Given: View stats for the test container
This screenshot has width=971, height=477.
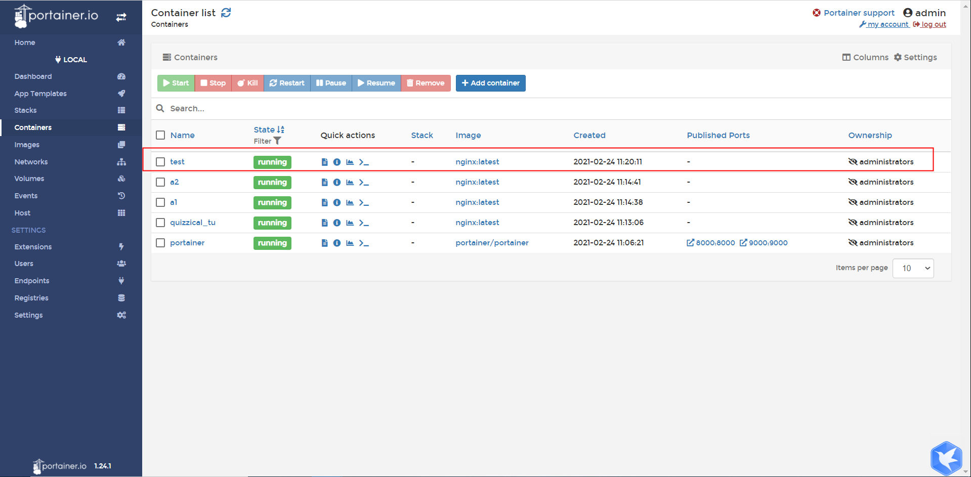Looking at the screenshot, I should (x=350, y=162).
